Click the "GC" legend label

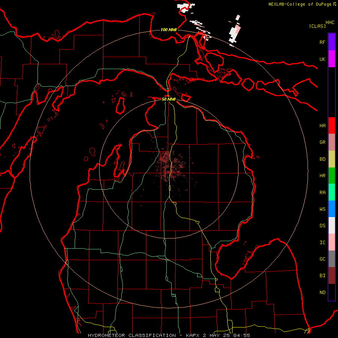point(323,259)
